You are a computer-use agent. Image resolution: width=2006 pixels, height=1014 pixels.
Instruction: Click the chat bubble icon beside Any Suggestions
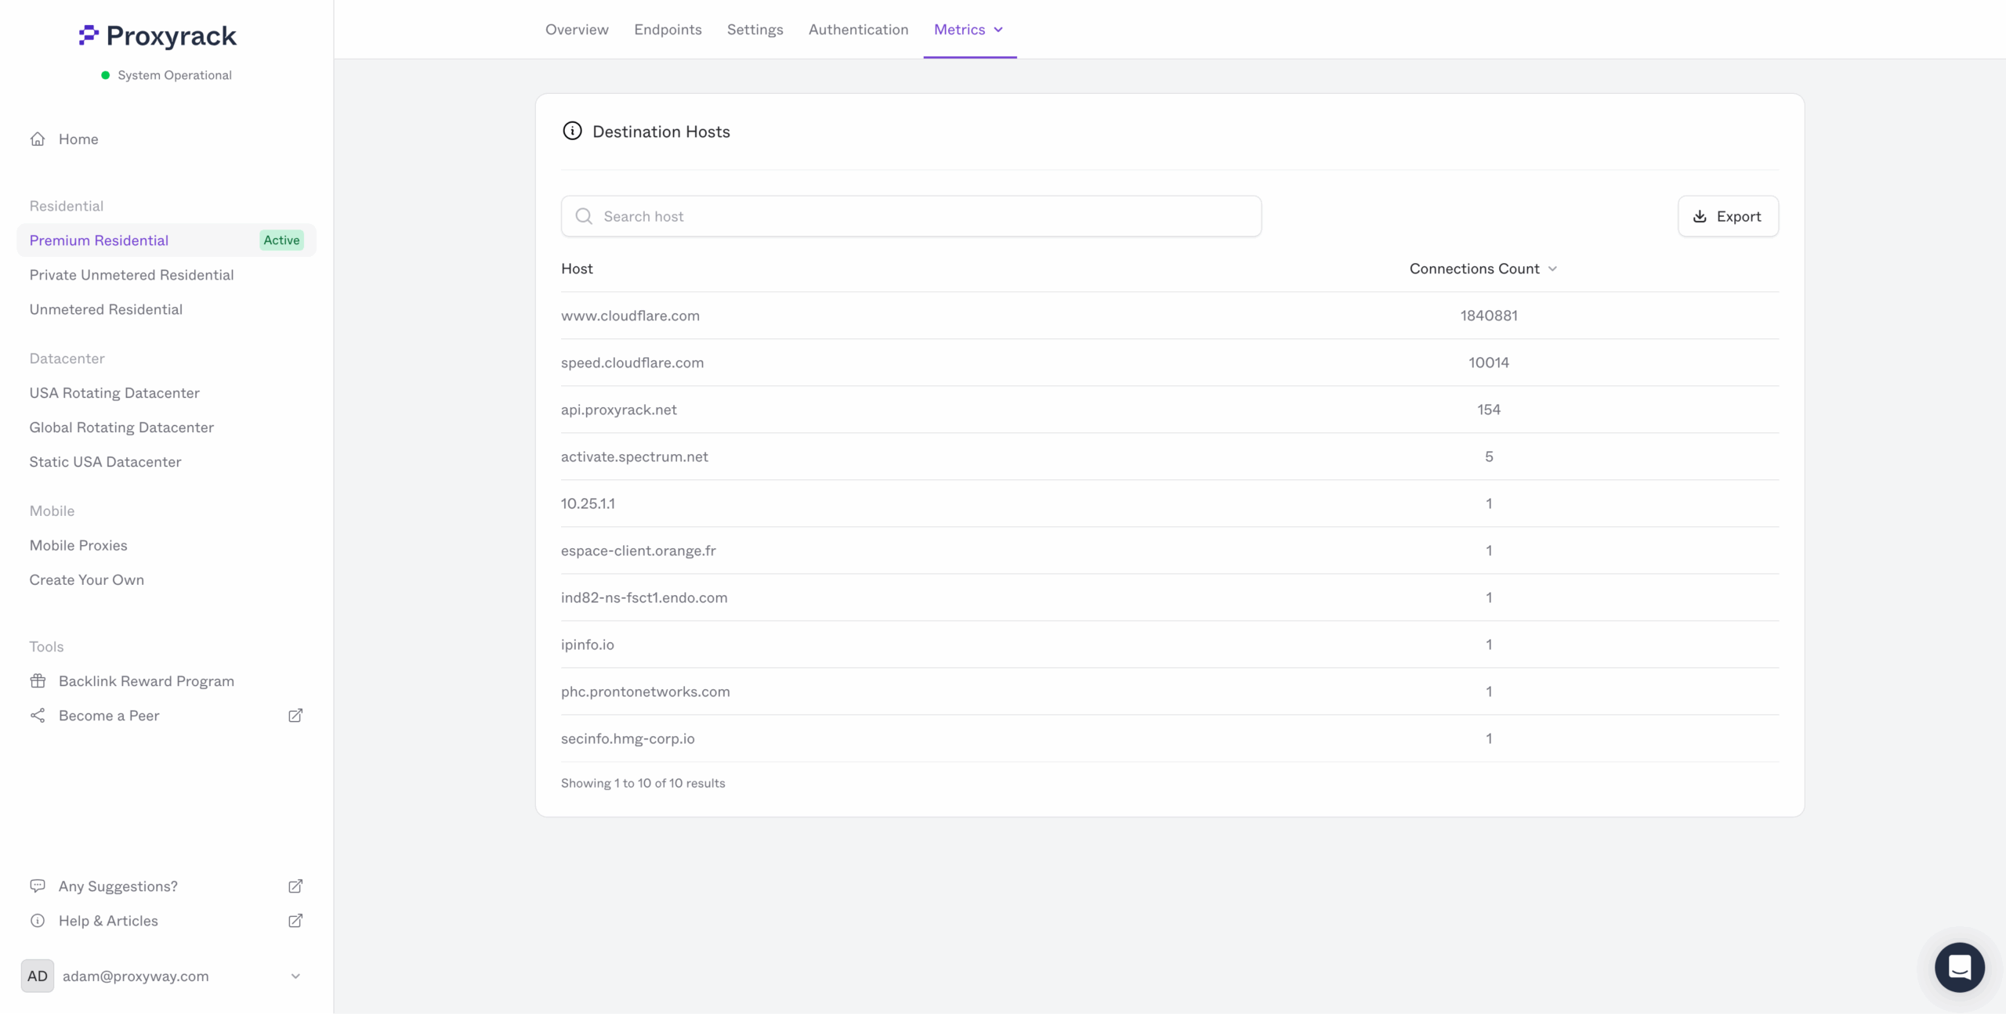pyautogui.click(x=38, y=886)
